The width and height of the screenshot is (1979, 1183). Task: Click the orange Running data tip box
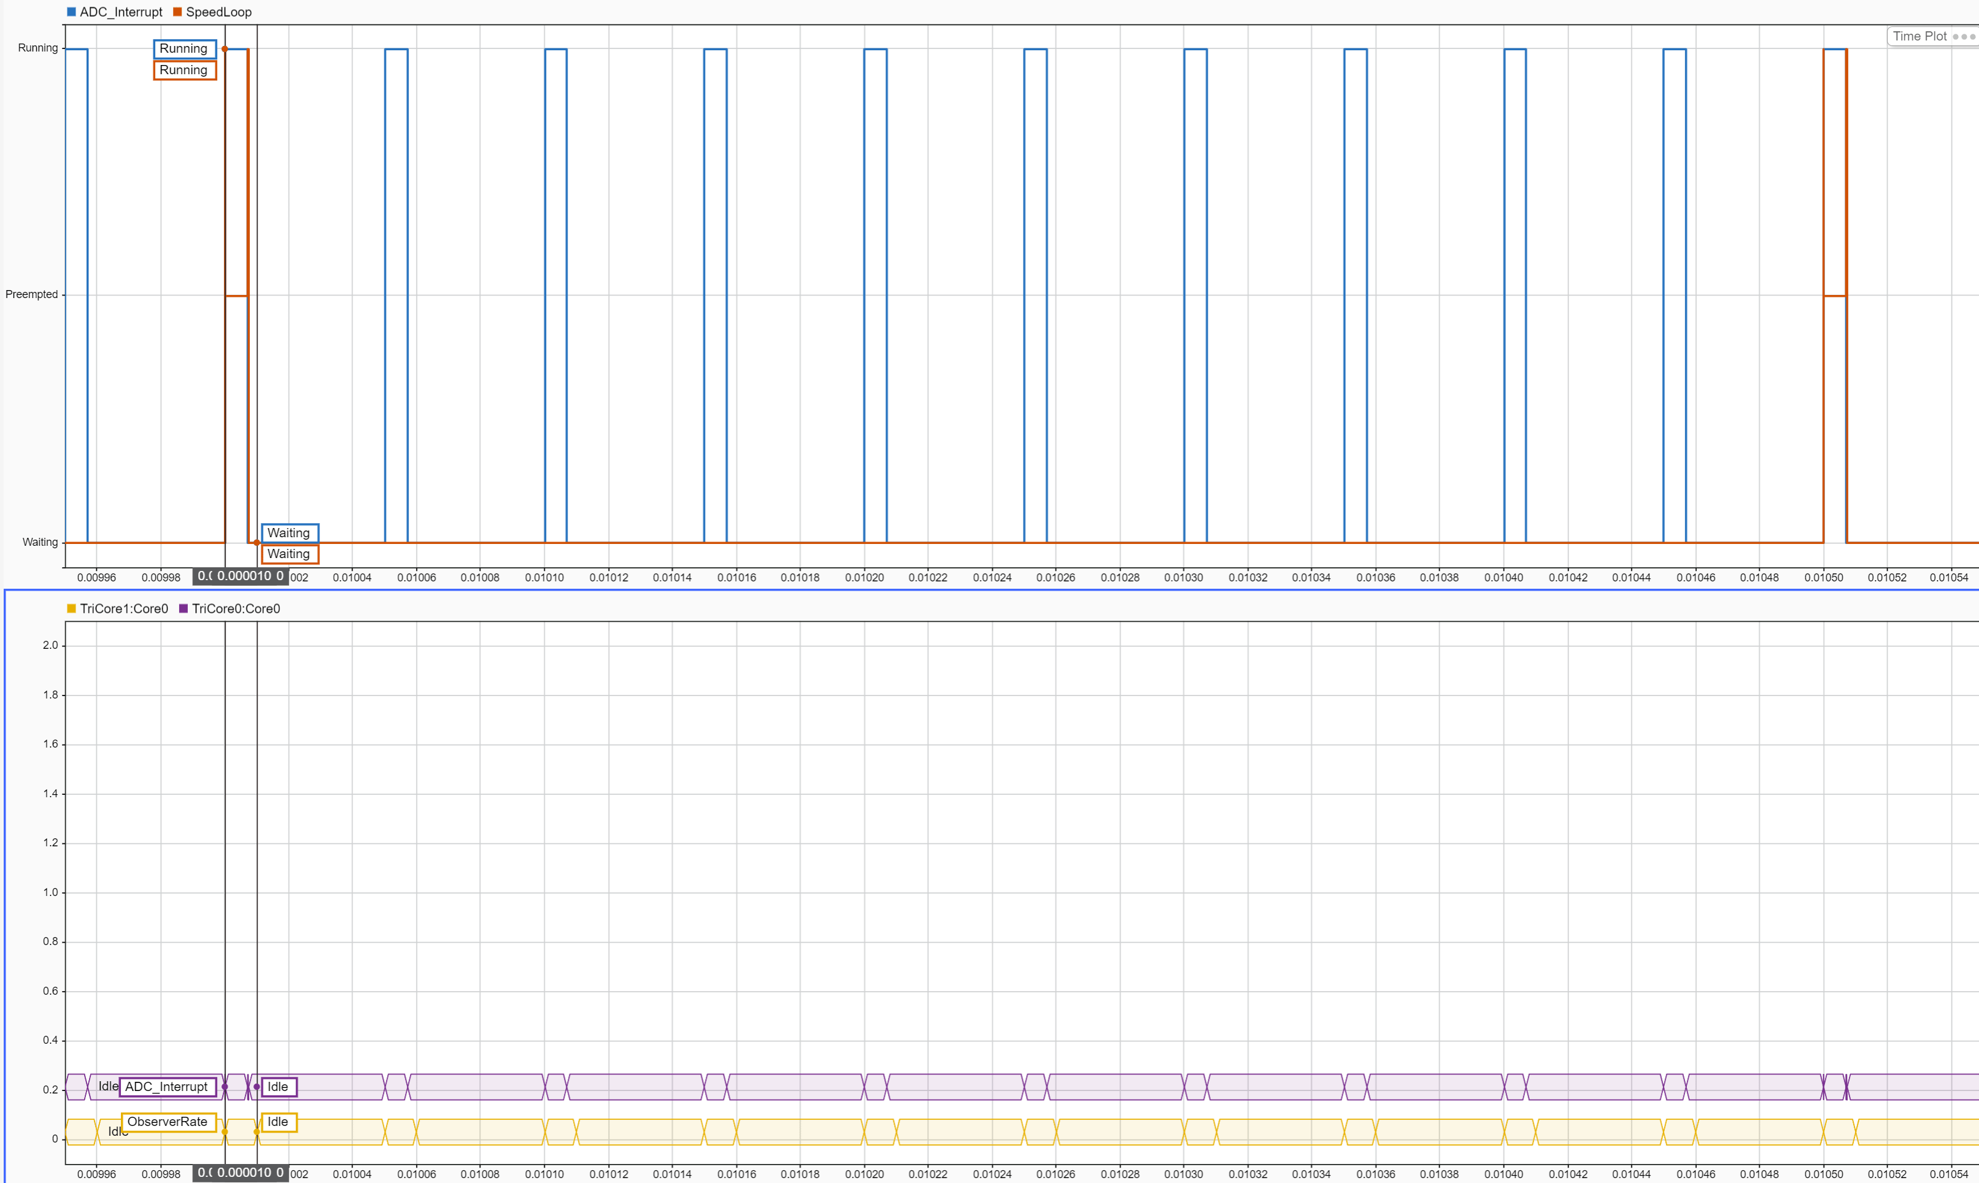(x=184, y=70)
